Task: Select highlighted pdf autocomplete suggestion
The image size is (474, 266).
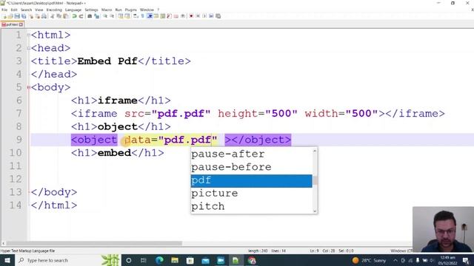Action: click(252, 180)
